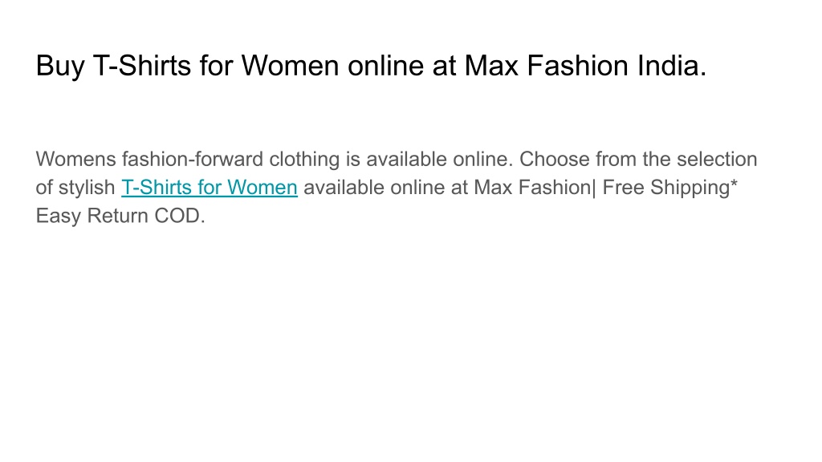Click the word 'online' in the heading

(385, 66)
